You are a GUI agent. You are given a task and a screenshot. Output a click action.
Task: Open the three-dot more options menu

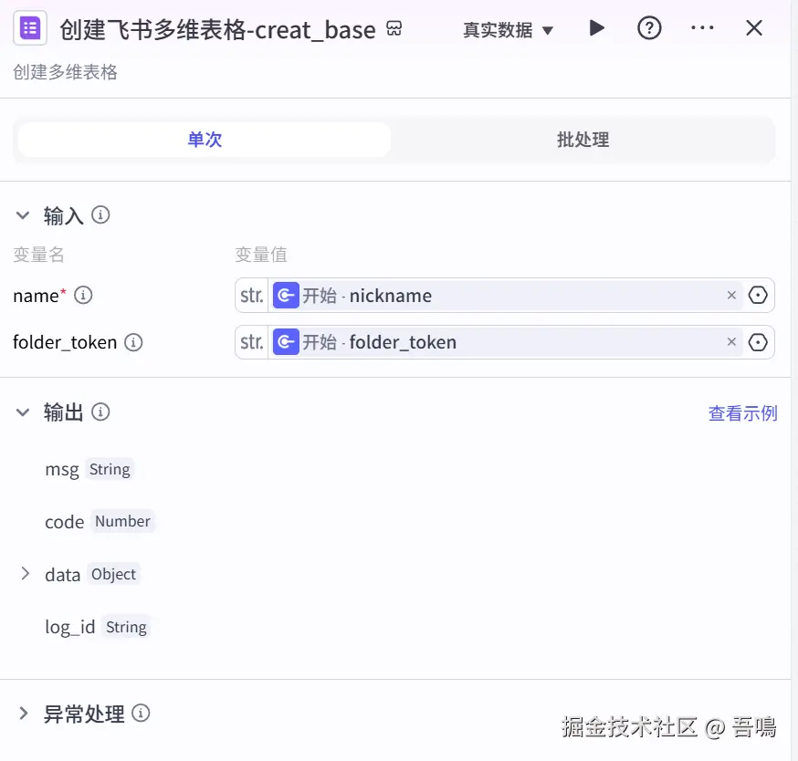[702, 27]
